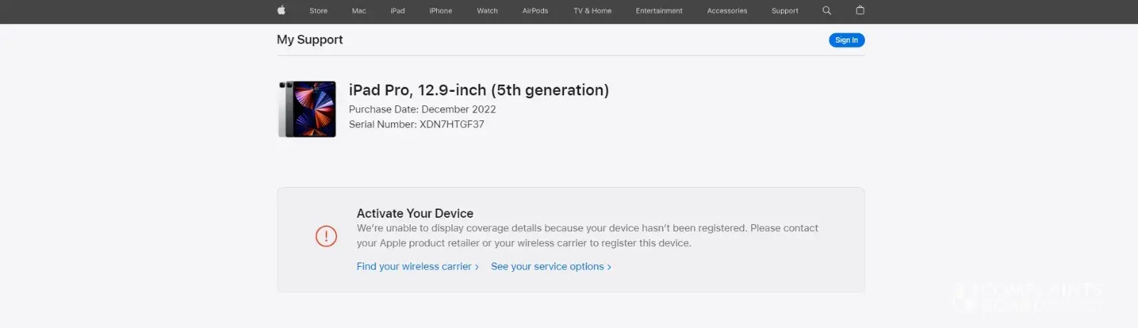Image resolution: width=1138 pixels, height=328 pixels.
Task: Open the shopping bag icon
Action: (860, 11)
